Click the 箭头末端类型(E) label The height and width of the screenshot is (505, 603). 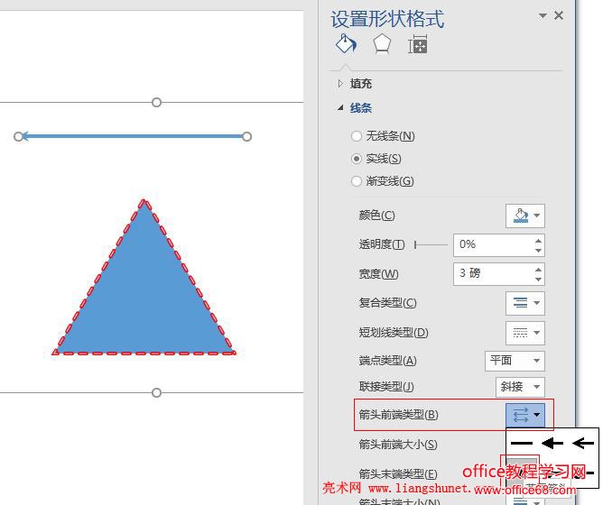[x=398, y=473]
